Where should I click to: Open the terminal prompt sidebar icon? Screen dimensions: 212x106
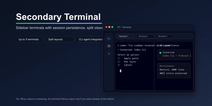coord(109,38)
